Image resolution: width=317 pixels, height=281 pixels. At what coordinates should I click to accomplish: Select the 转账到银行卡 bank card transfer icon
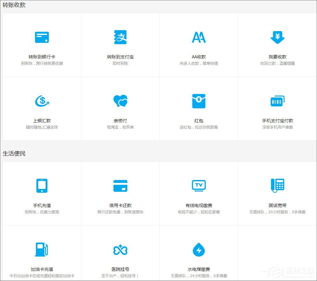[42, 37]
